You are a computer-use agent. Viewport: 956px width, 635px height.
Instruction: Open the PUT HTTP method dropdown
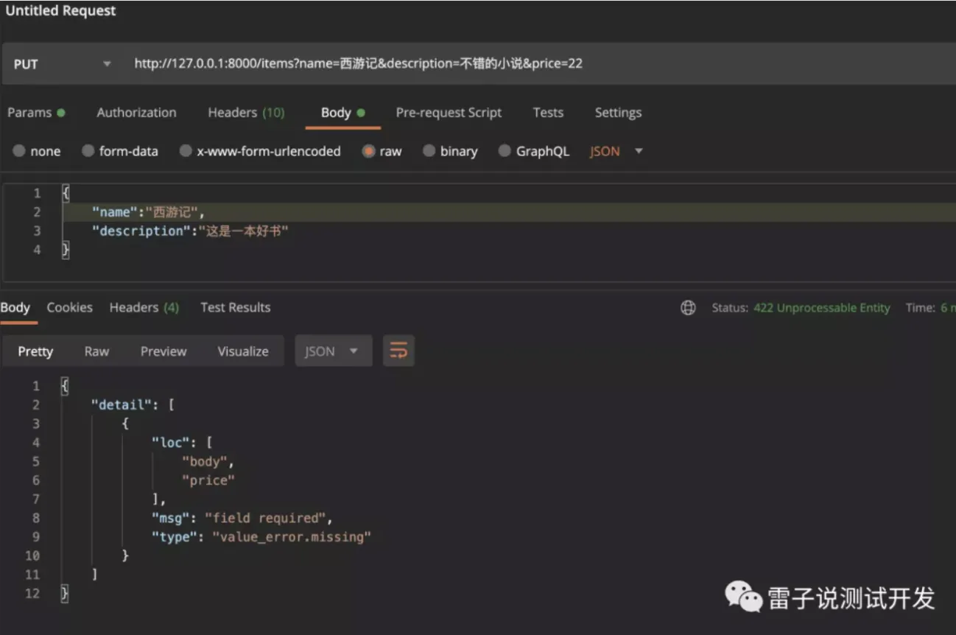[63, 64]
